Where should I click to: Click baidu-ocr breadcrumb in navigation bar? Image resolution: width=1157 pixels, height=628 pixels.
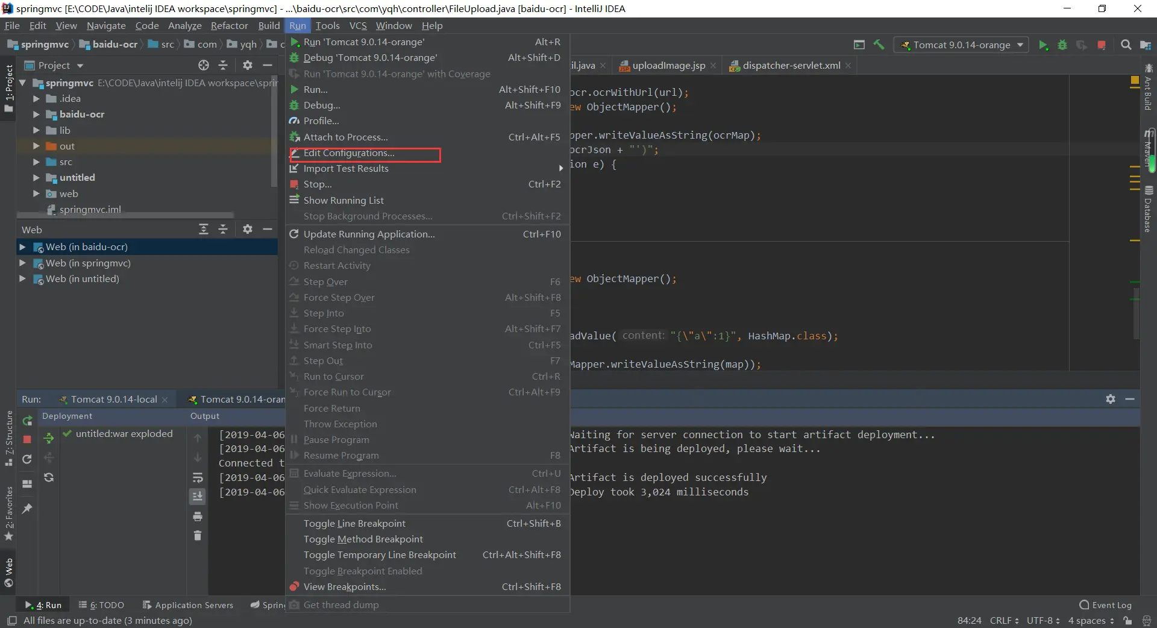click(108, 44)
